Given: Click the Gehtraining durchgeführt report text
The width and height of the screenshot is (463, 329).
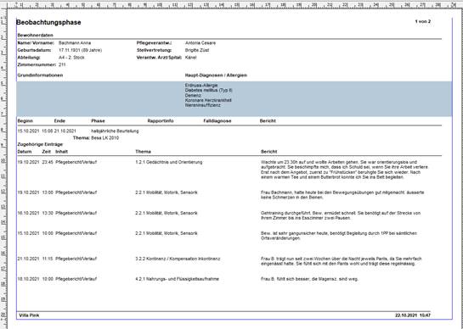Looking at the screenshot, I should 341,215.
